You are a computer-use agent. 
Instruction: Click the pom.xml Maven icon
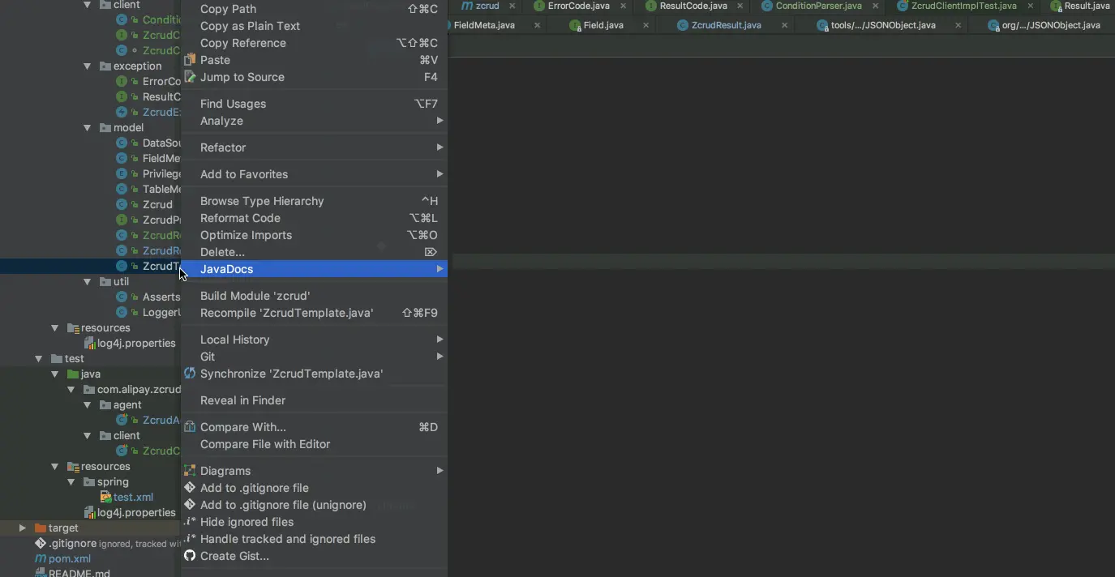coord(41,558)
